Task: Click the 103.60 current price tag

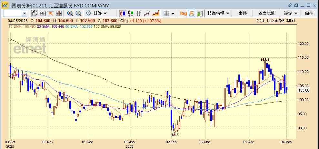Action: (304, 90)
